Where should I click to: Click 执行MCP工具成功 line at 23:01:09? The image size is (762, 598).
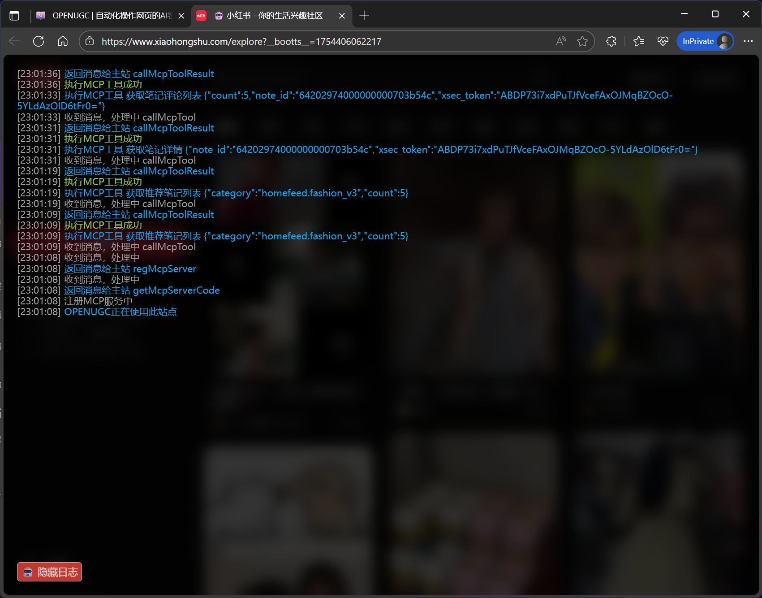pos(80,225)
